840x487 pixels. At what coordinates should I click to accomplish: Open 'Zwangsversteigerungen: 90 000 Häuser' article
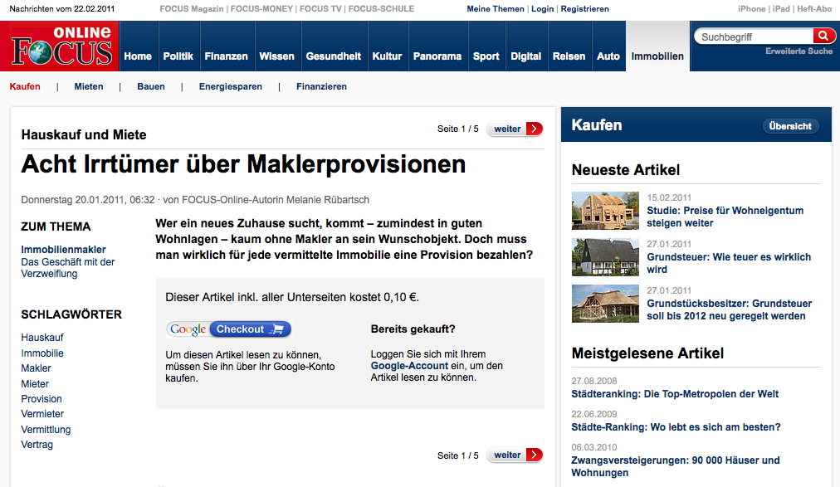675,466
